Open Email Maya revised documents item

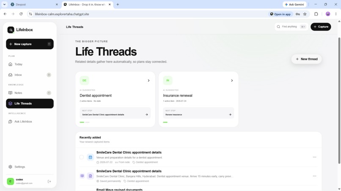pyautogui.click(x=119, y=190)
